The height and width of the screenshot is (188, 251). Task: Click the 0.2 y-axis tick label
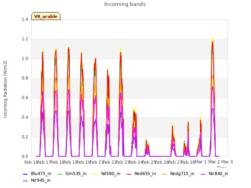[x=25, y=137]
